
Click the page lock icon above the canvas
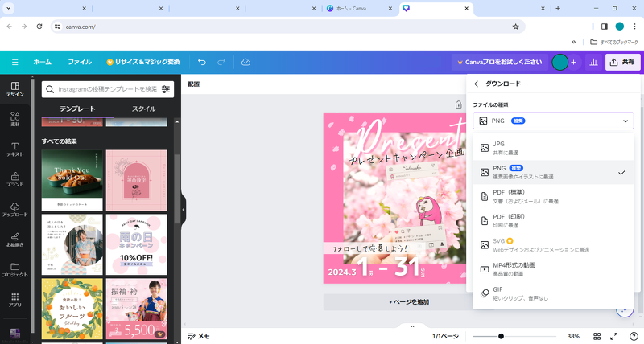pos(458,105)
